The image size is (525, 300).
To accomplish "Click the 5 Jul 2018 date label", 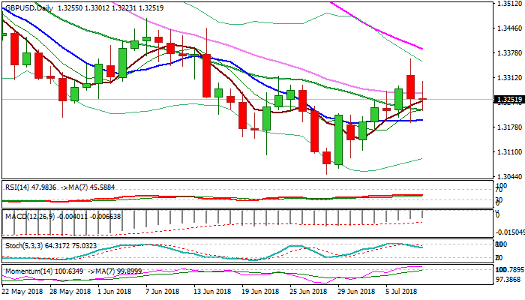I will tap(401, 292).
